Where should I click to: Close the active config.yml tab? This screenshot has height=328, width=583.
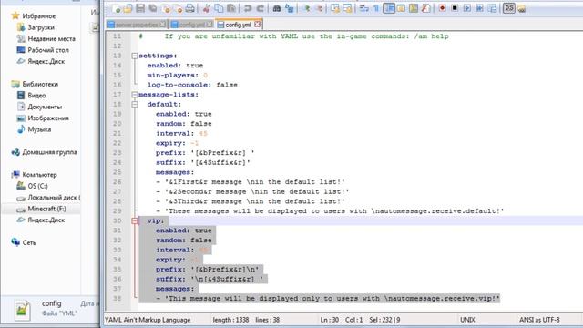coord(257,25)
